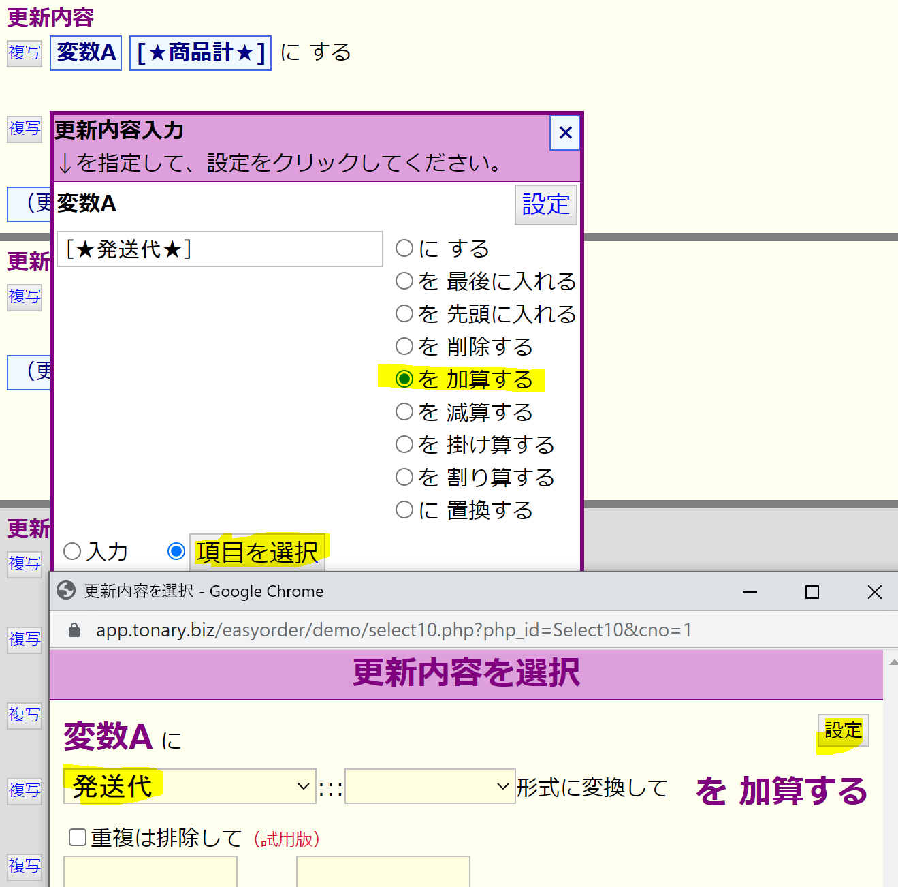
Task: Select the 'に する' radio option
Action: coord(404,249)
